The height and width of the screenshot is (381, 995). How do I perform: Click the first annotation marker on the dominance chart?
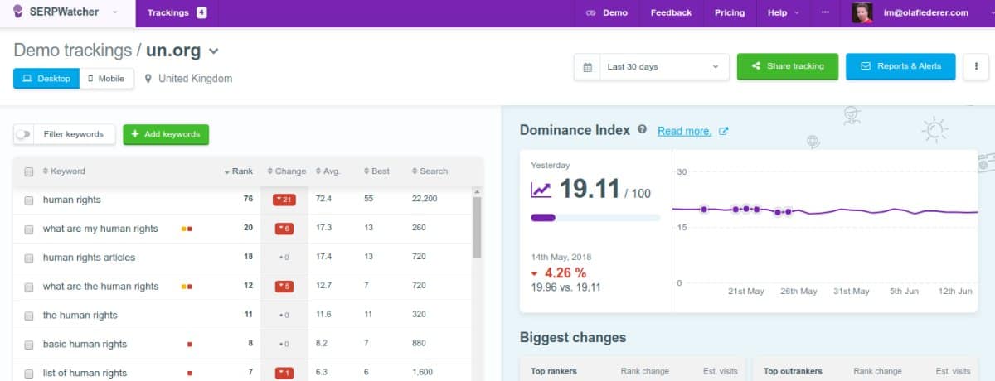pyautogui.click(x=704, y=210)
